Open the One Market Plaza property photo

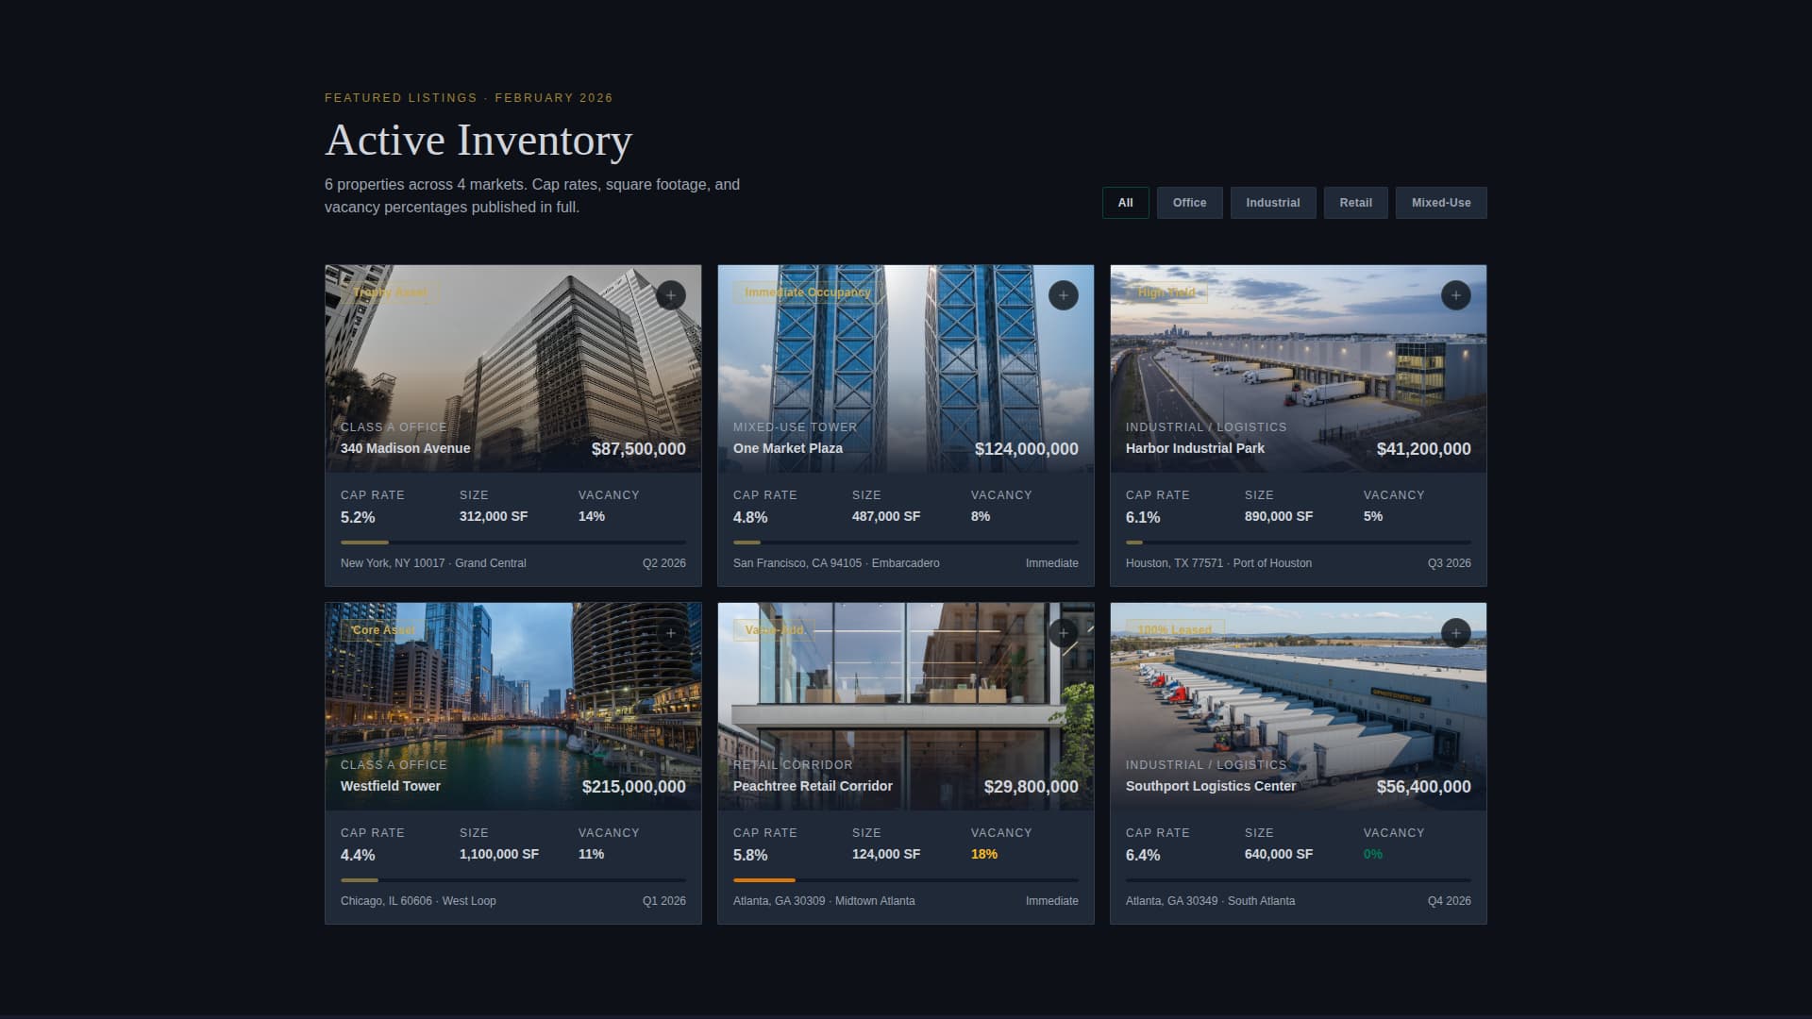(x=905, y=368)
